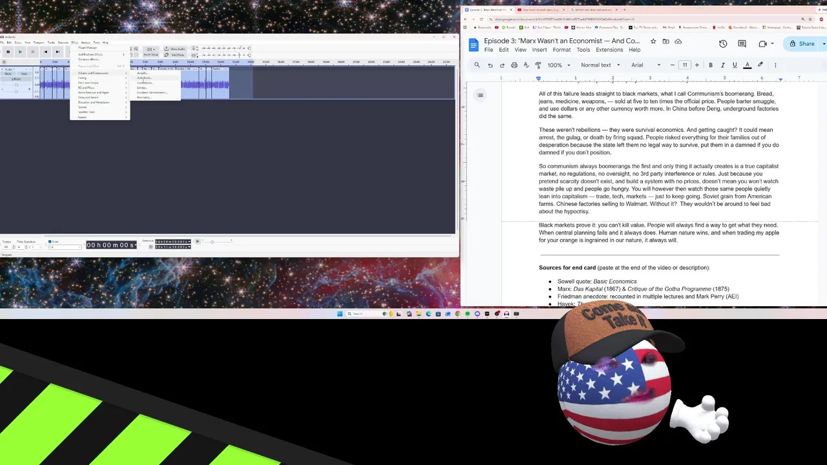Click Undo in the Docs toolbar
This screenshot has width=827, height=465.
click(490, 65)
